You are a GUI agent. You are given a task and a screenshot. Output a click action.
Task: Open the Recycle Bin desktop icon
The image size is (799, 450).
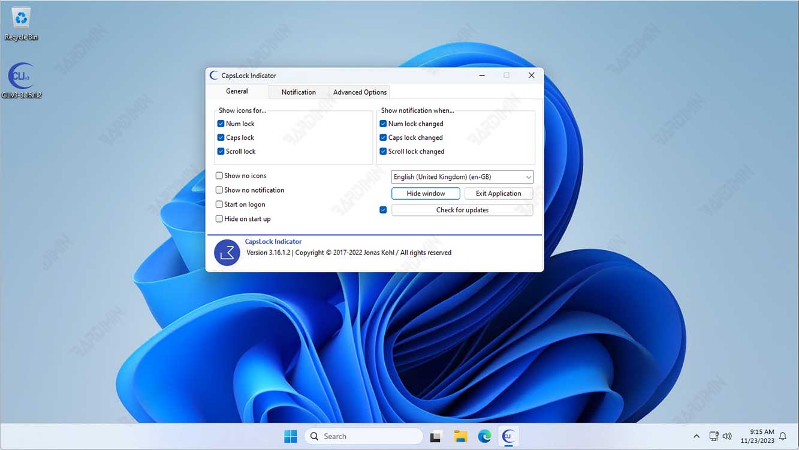[21, 24]
